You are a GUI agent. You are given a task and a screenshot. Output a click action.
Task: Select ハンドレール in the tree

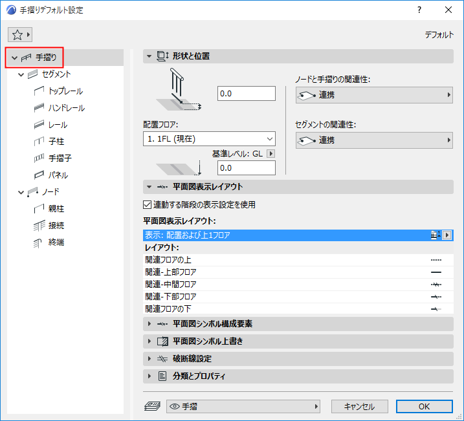point(67,108)
